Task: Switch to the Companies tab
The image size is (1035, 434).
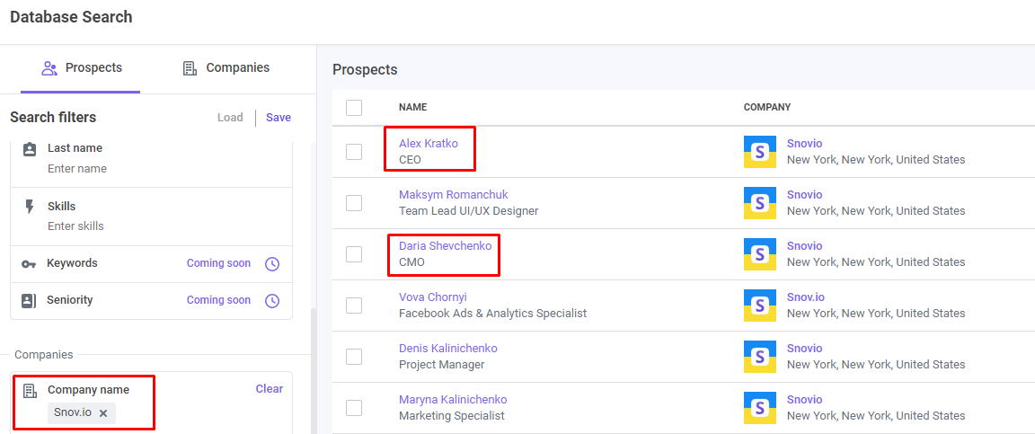Action: (226, 68)
